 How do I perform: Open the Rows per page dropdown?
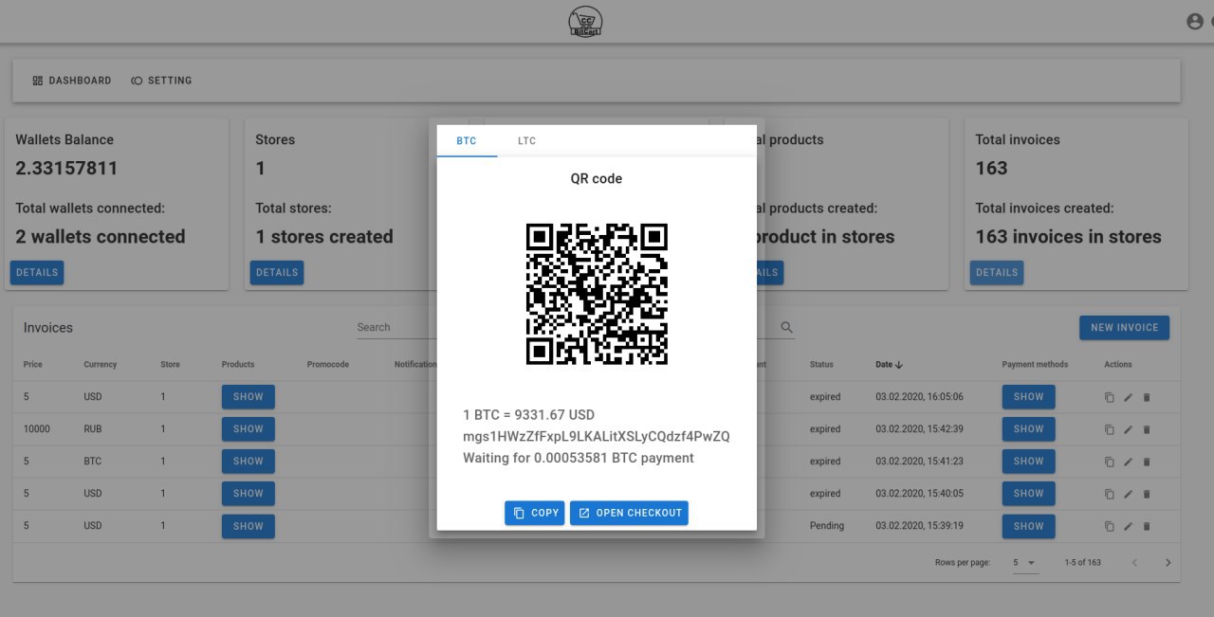1024,563
